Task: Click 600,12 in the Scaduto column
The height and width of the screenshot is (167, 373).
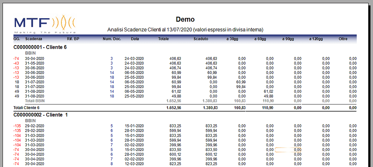Action: coord(211,154)
